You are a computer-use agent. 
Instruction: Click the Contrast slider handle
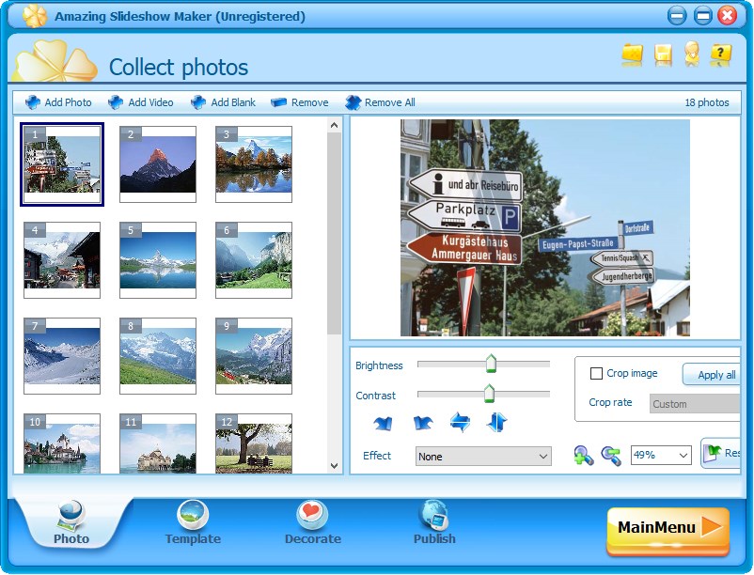point(489,394)
